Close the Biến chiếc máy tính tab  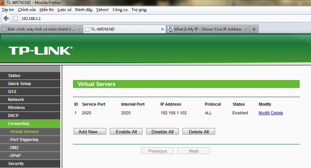[79, 29]
